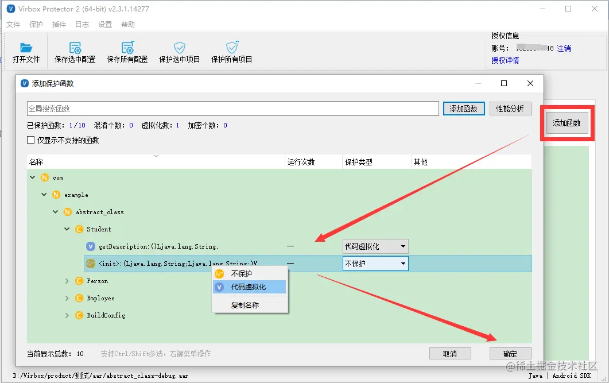Click the logo icon in 添加保护函数 dialog title
This screenshot has height=383, width=609.
pos(25,83)
